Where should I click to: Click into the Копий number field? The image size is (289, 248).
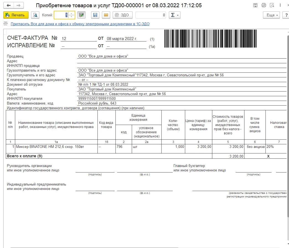(61, 15)
